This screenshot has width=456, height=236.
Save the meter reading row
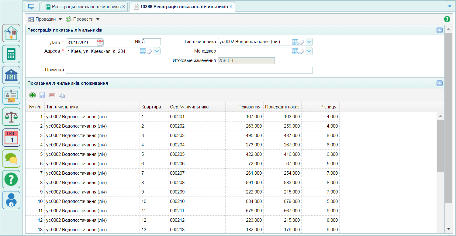click(42, 95)
